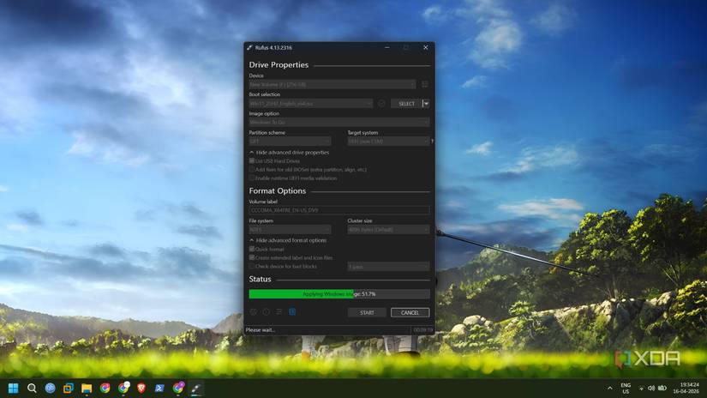707x398 pixels.
Task: Open the clock and date in taskbar
Action: pos(686,388)
